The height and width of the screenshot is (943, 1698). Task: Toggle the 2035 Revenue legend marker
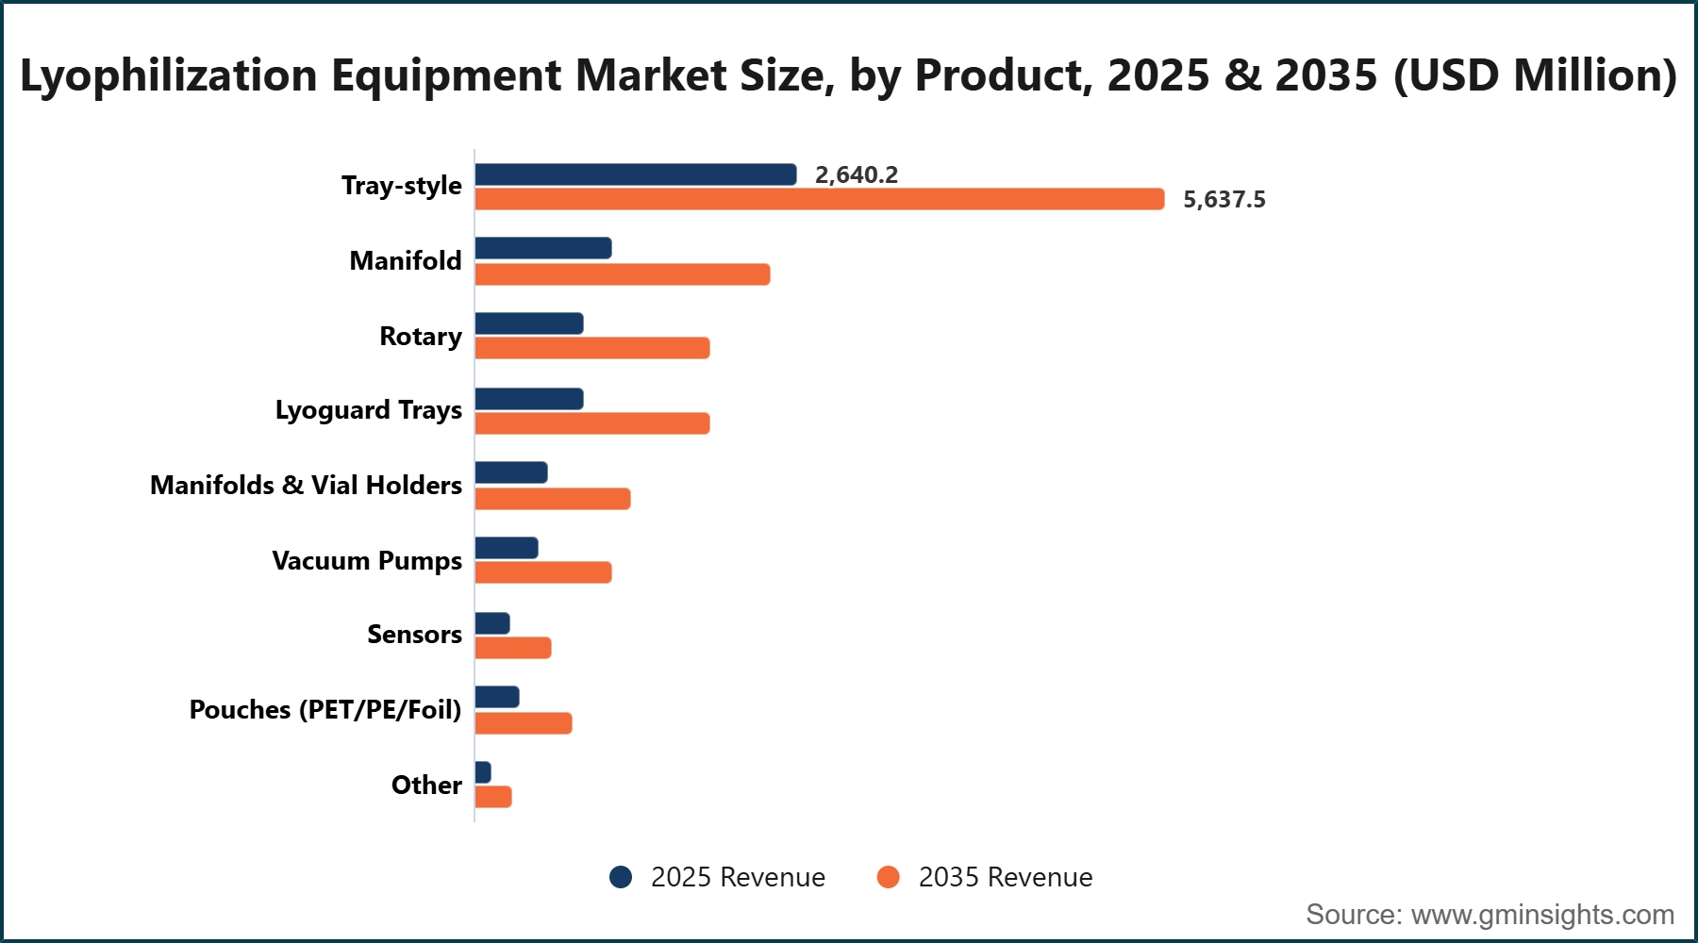pos(889,877)
